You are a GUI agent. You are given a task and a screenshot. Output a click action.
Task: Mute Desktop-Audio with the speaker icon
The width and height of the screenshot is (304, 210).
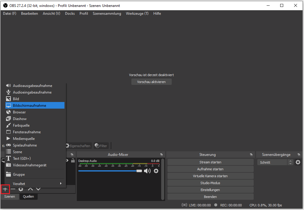(147, 171)
